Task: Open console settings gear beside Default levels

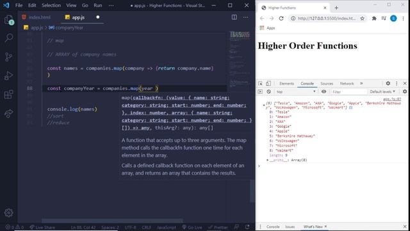Action: tap(405, 91)
